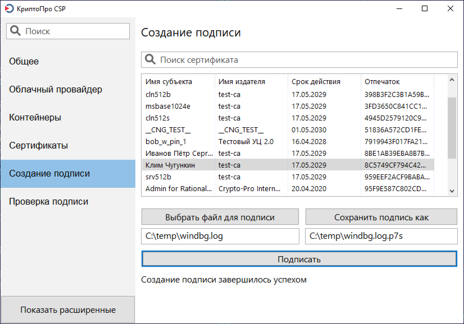Sort by Срок действия column header
The image size is (464, 324).
coord(316,82)
